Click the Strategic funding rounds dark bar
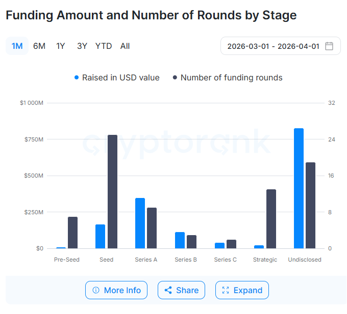Screen dimensions: 347x314 click(x=271, y=219)
